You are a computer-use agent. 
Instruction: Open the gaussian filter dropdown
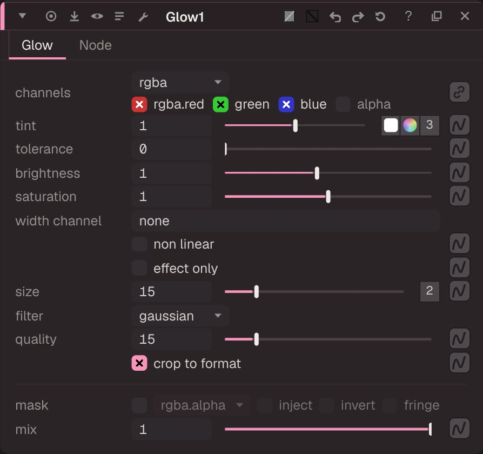[180, 316]
